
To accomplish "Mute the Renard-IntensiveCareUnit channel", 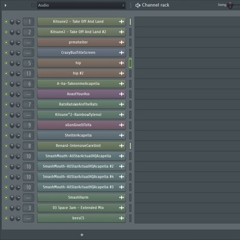I will pos(6,146).
